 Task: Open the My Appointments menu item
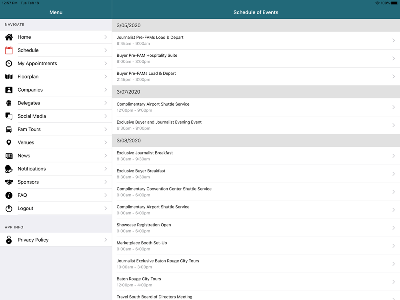click(x=56, y=64)
